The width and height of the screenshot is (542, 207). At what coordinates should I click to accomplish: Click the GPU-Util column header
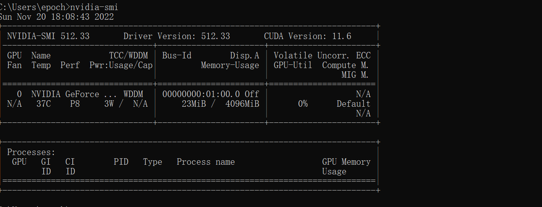pyautogui.click(x=293, y=65)
